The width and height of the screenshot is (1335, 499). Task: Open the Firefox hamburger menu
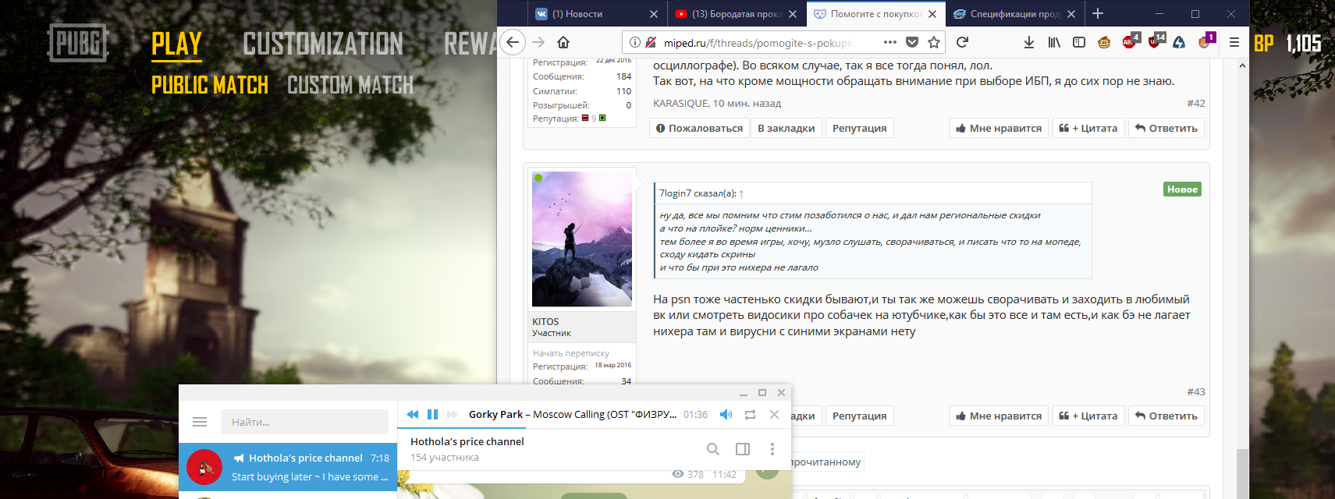[x=1234, y=42]
